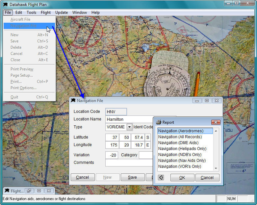Click Cancel in the Report dialog

207,177
